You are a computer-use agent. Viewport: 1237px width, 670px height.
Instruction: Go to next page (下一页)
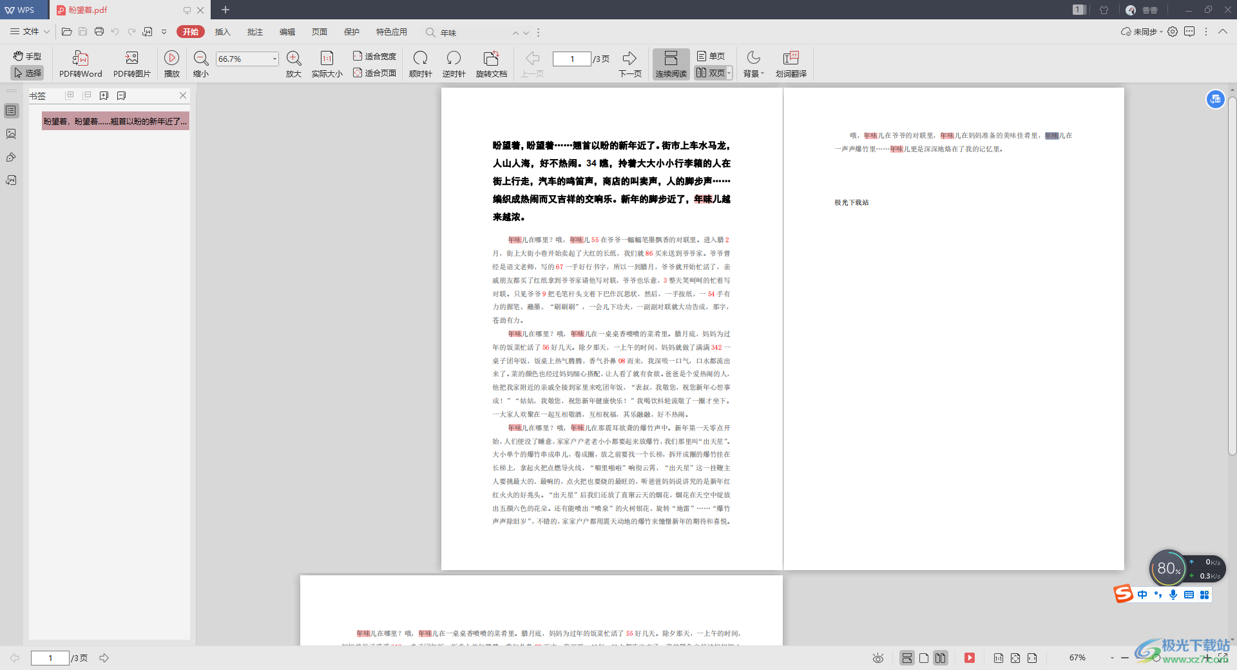click(630, 64)
